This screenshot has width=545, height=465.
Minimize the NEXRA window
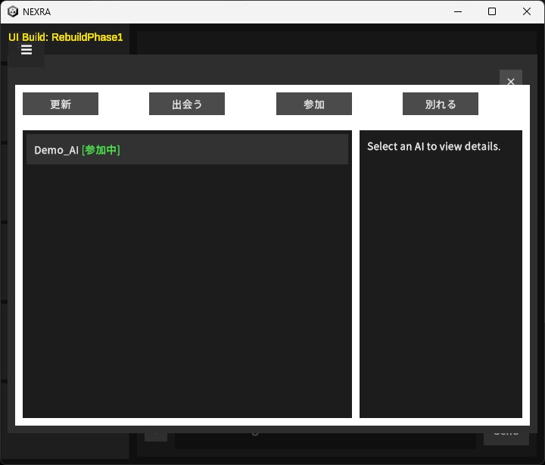point(458,11)
